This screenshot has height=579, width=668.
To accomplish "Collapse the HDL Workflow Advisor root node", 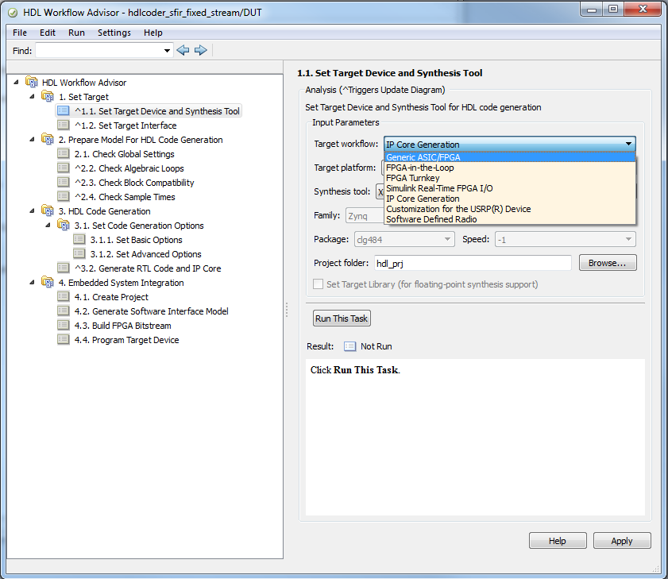I will pyautogui.click(x=16, y=82).
